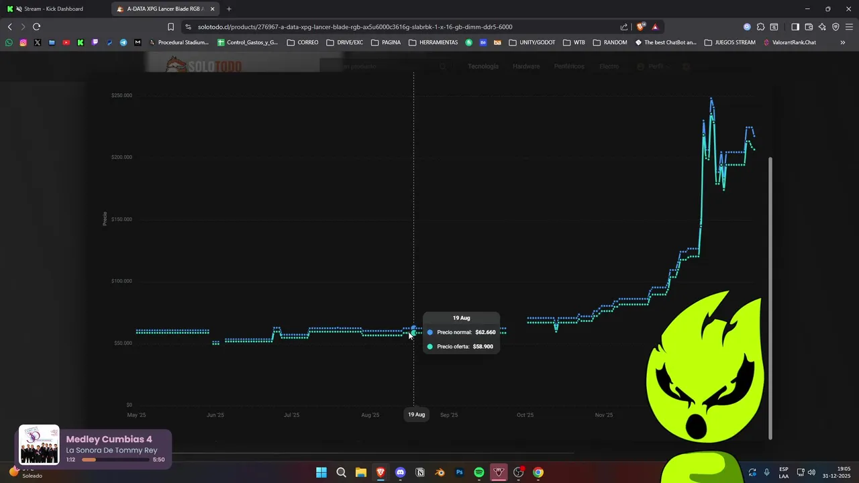Open Windows Start menu

click(321, 472)
